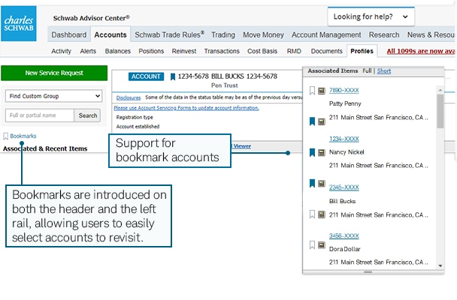Click the account icon below Bill Bucks
The image size is (457, 300).
(x=322, y=214)
